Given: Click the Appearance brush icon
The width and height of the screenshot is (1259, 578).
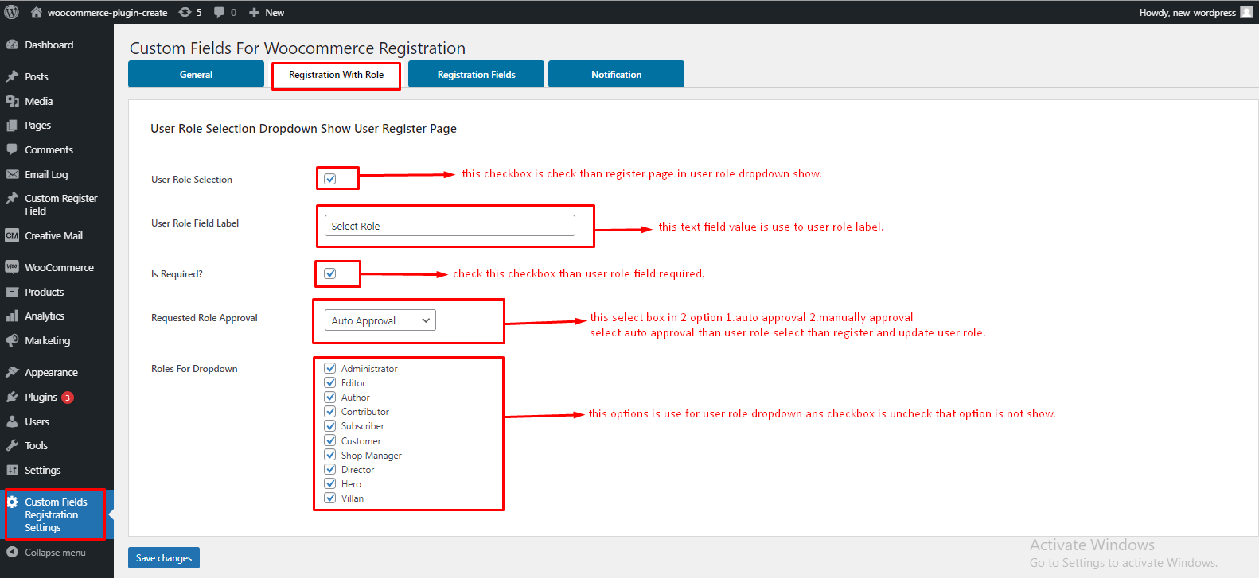Looking at the screenshot, I should point(12,372).
